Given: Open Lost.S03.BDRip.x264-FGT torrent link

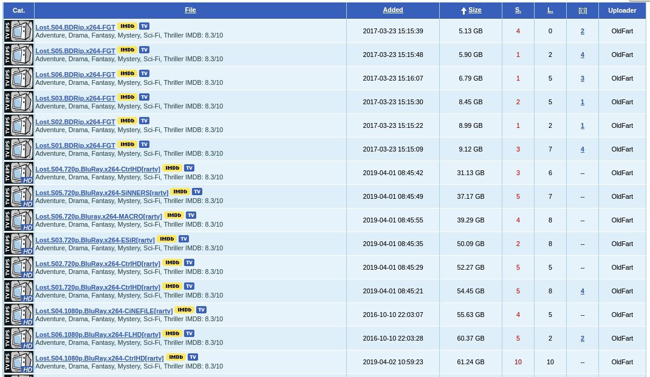Looking at the screenshot, I should pos(75,98).
